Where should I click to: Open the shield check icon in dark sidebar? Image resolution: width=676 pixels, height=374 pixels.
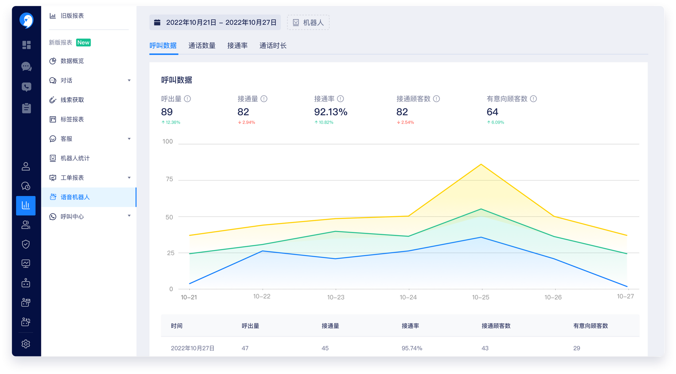[x=26, y=244]
